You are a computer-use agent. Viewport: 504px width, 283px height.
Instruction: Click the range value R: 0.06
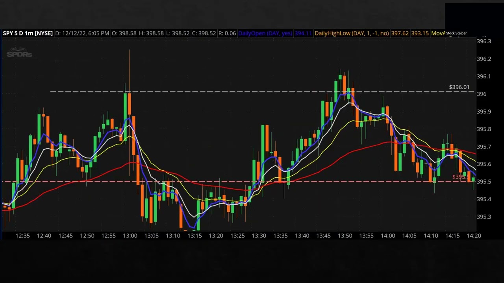point(227,33)
